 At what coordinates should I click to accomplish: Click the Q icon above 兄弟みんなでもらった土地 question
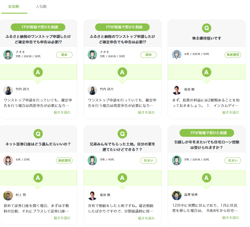(x=122, y=134)
